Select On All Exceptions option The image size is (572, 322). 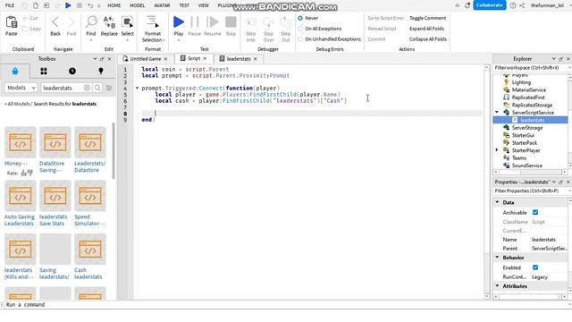pos(300,29)
